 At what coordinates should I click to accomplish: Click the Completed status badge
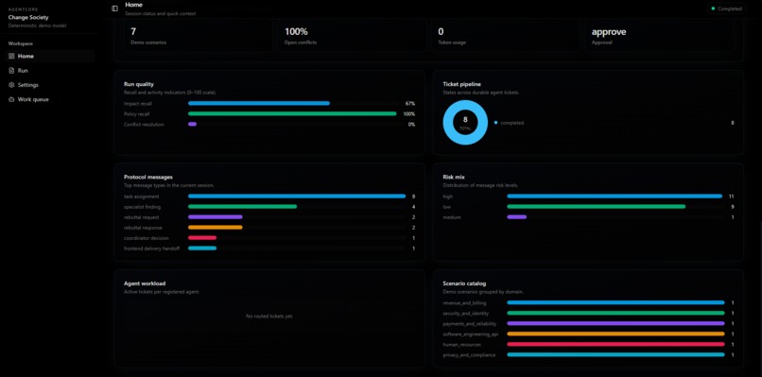point(726,9)
